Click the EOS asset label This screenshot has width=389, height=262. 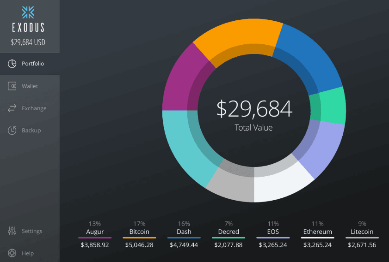point(273,232)
